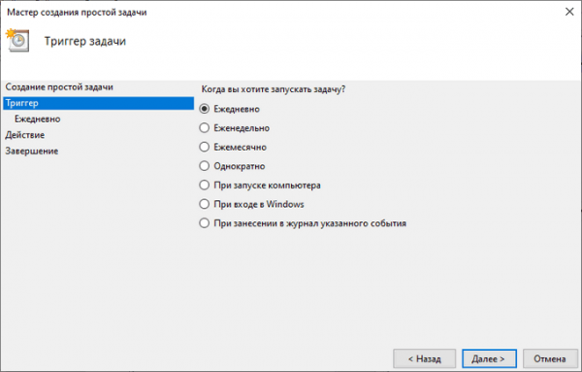Select the Ежедневно radio button
582x372 pixels.
[x=204, y=109]
